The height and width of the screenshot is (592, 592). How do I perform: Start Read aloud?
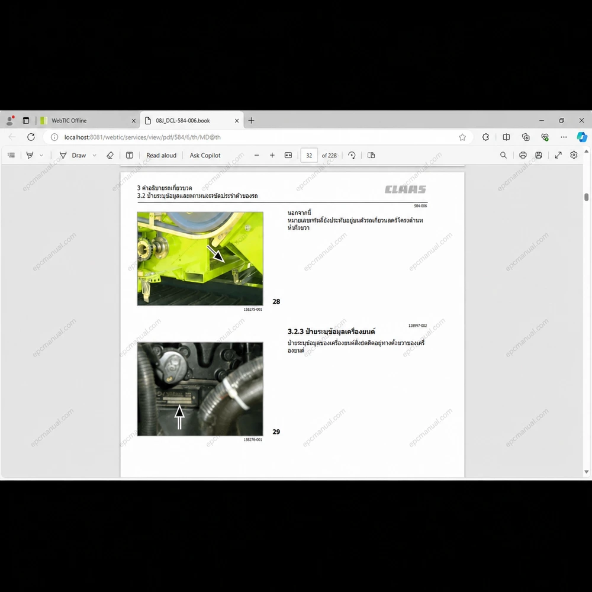coord(161,155)
